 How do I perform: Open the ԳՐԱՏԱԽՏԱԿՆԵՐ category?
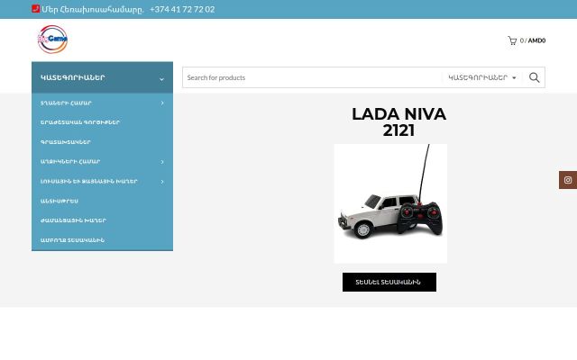point(66,142)
